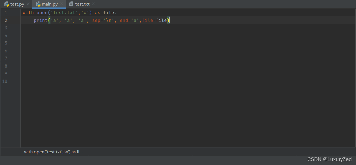Screen dimensions: 356x165
Task: Click the Python file icon on main.py tab
Action: click(x=38, y=4)
